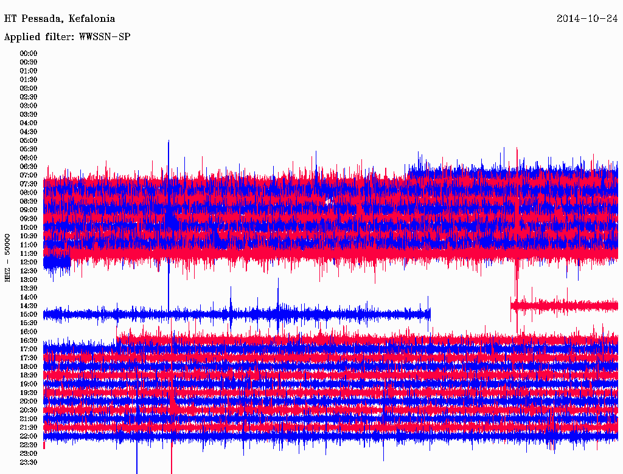Click the 08:30 time label

29,201
